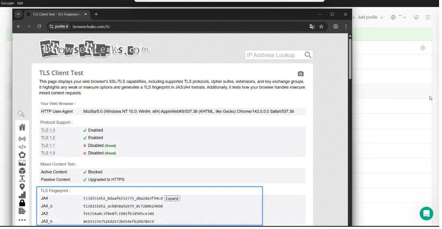The image size is (442, 229).
Task: Click the BrowserLeaks.com logo
Action: [x=95, y=48]
